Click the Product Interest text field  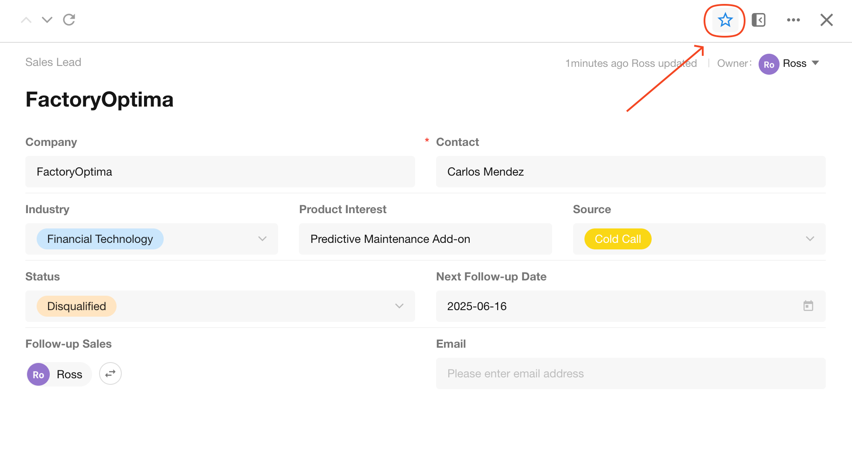tap(425, 239)
